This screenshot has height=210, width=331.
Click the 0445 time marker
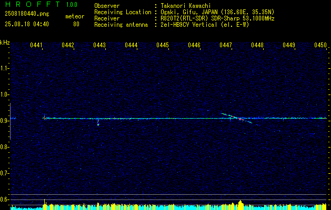click(x=163, y=45)
